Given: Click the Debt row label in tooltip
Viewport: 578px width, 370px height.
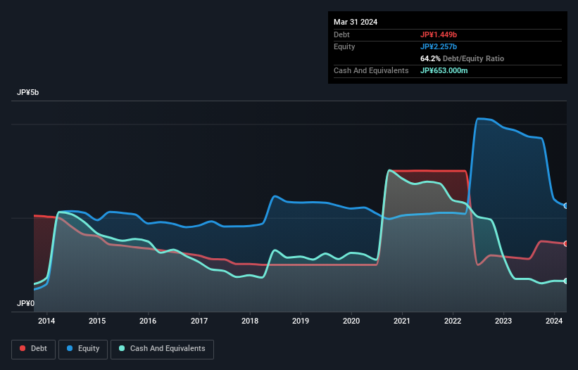Looking at the screenshot, I should [x=341, y=34].
